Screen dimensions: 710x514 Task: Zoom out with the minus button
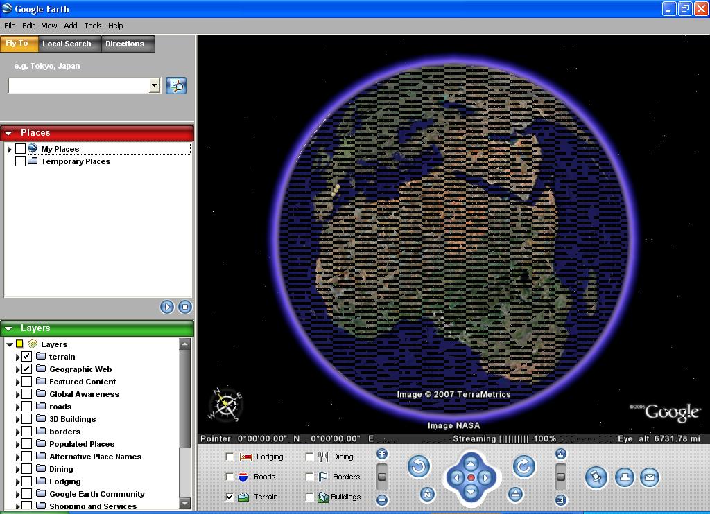pyautogui.click(x=382, y=500)
